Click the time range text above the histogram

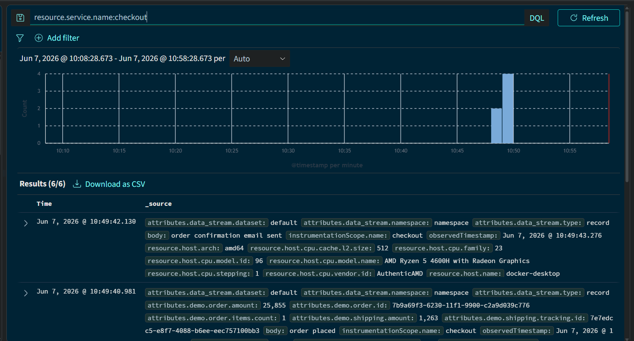pos(123,58)
